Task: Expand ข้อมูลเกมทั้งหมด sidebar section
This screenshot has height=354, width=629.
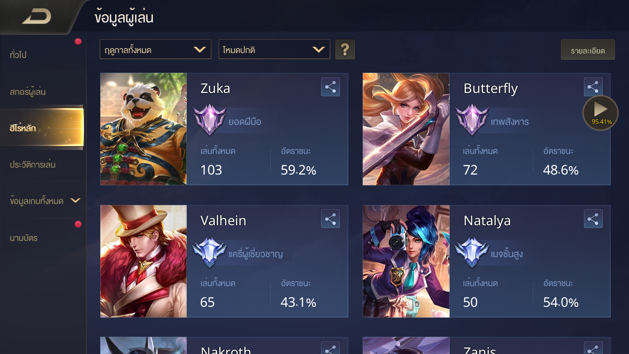Action: pyautogui.click(x=43, y=201)
